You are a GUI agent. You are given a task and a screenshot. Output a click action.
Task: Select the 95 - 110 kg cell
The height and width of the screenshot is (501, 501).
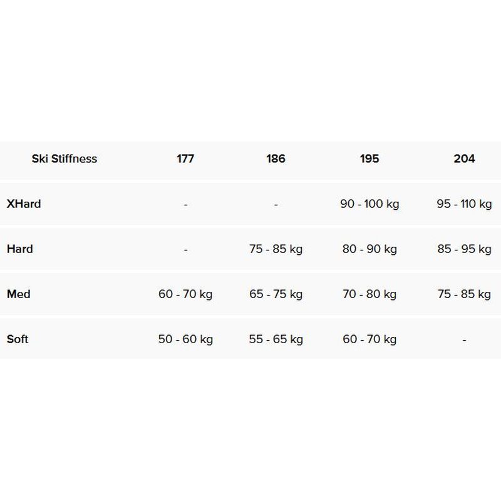point(464,204)
